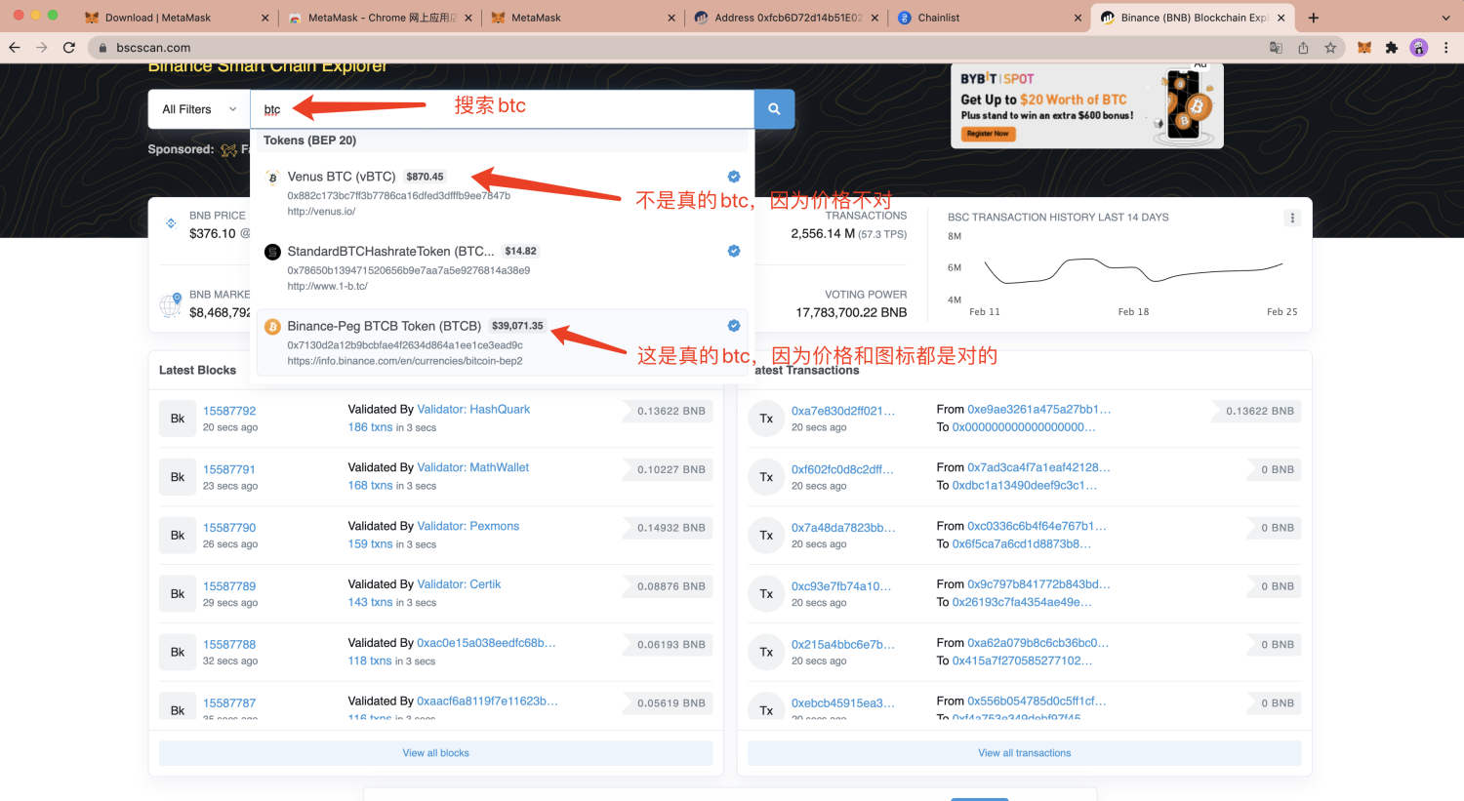Click verified badge on Venus BTC
1464x801 pixels.
734,177
